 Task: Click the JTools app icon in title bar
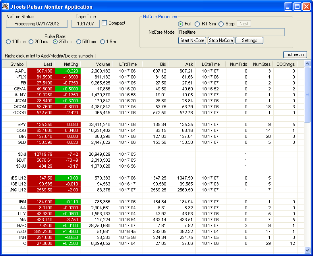pos(6,7)
